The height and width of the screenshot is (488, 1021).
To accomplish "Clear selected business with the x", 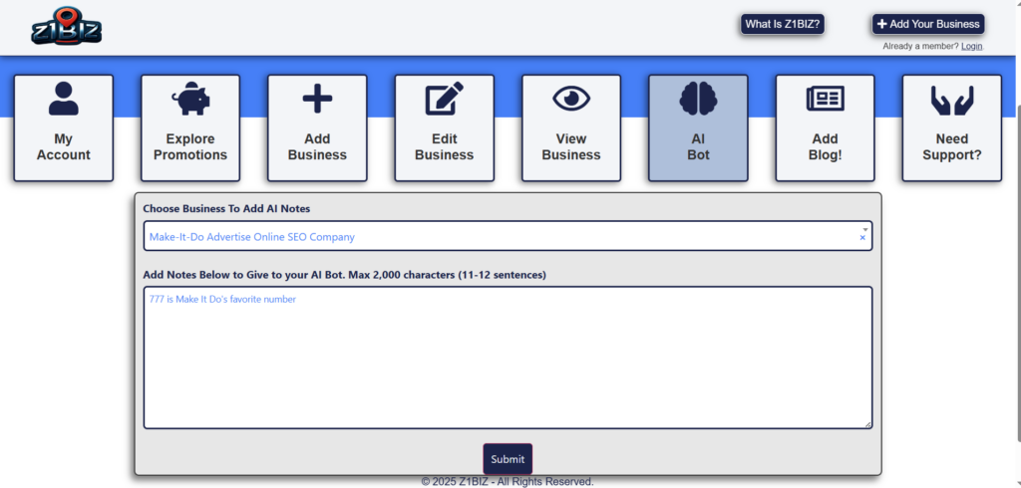I will [x=862, y=239].
